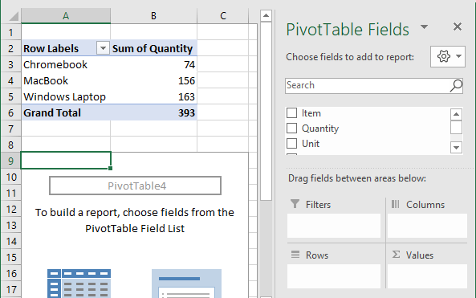Click the Values sigma icon
The image size is (476, 298).
396,255
